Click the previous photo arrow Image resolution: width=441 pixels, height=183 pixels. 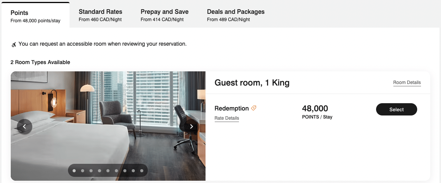tap(25, 126)
